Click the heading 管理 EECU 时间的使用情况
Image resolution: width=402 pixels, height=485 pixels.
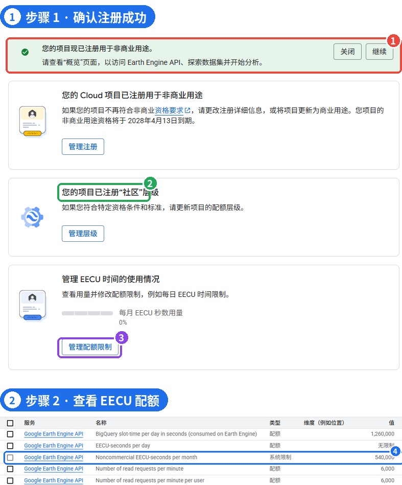click(x=111, y=280)
